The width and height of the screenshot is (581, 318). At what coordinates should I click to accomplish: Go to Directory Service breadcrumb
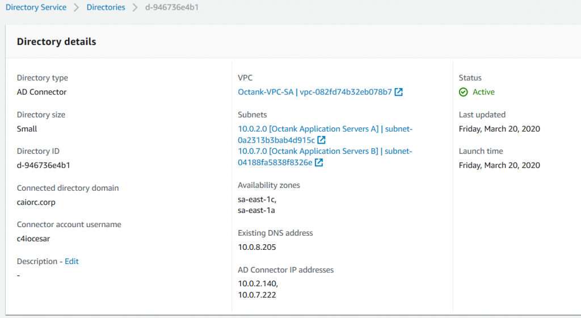36,7
